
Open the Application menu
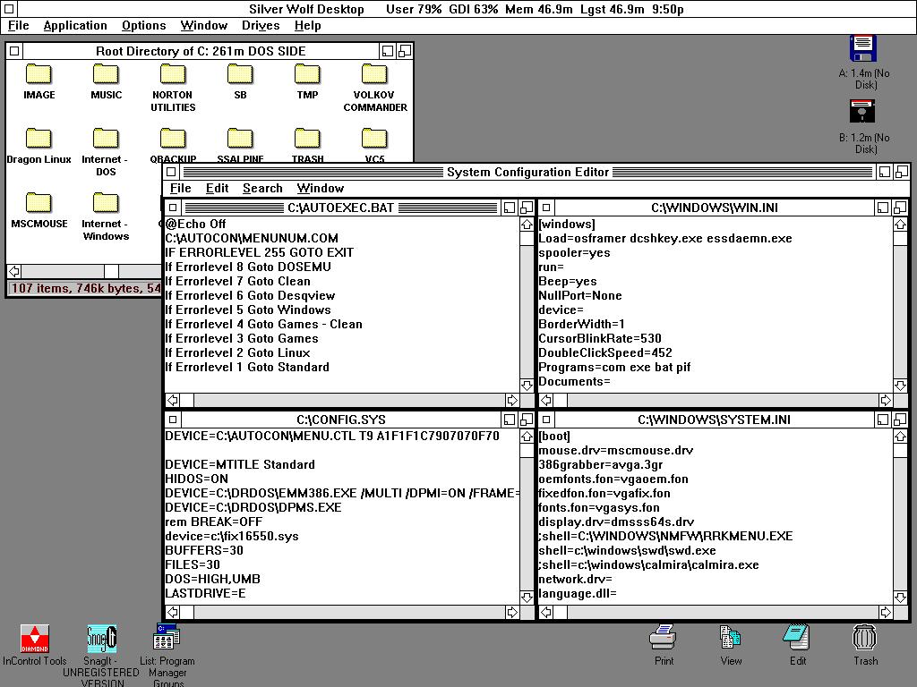tap(75, 26)
